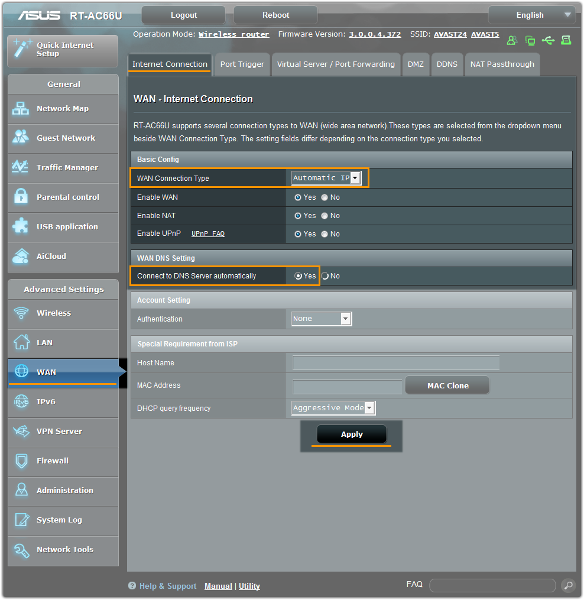Click the Wireless router operation mode link

234,34
